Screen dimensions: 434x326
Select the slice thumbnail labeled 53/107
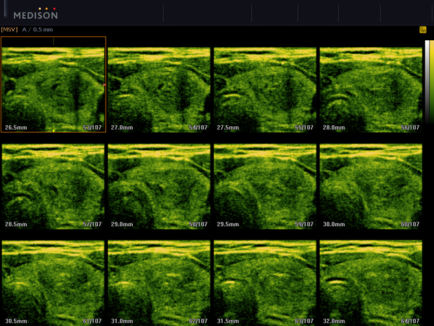pyautogui.click(x=53, y=84)
